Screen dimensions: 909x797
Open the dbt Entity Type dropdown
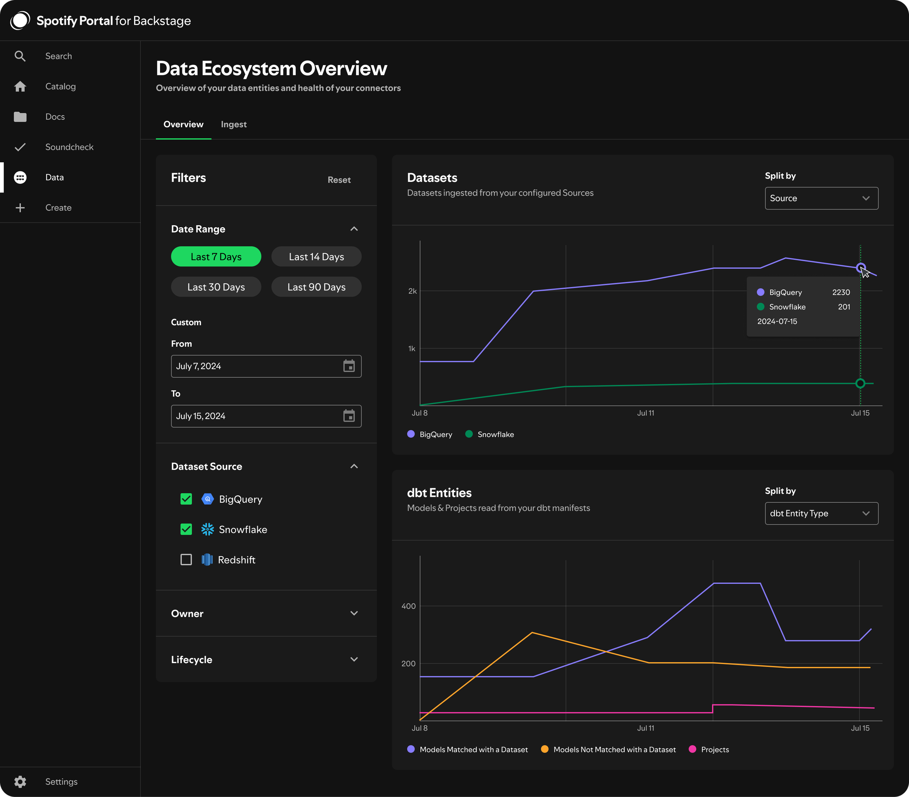(821, 513)
